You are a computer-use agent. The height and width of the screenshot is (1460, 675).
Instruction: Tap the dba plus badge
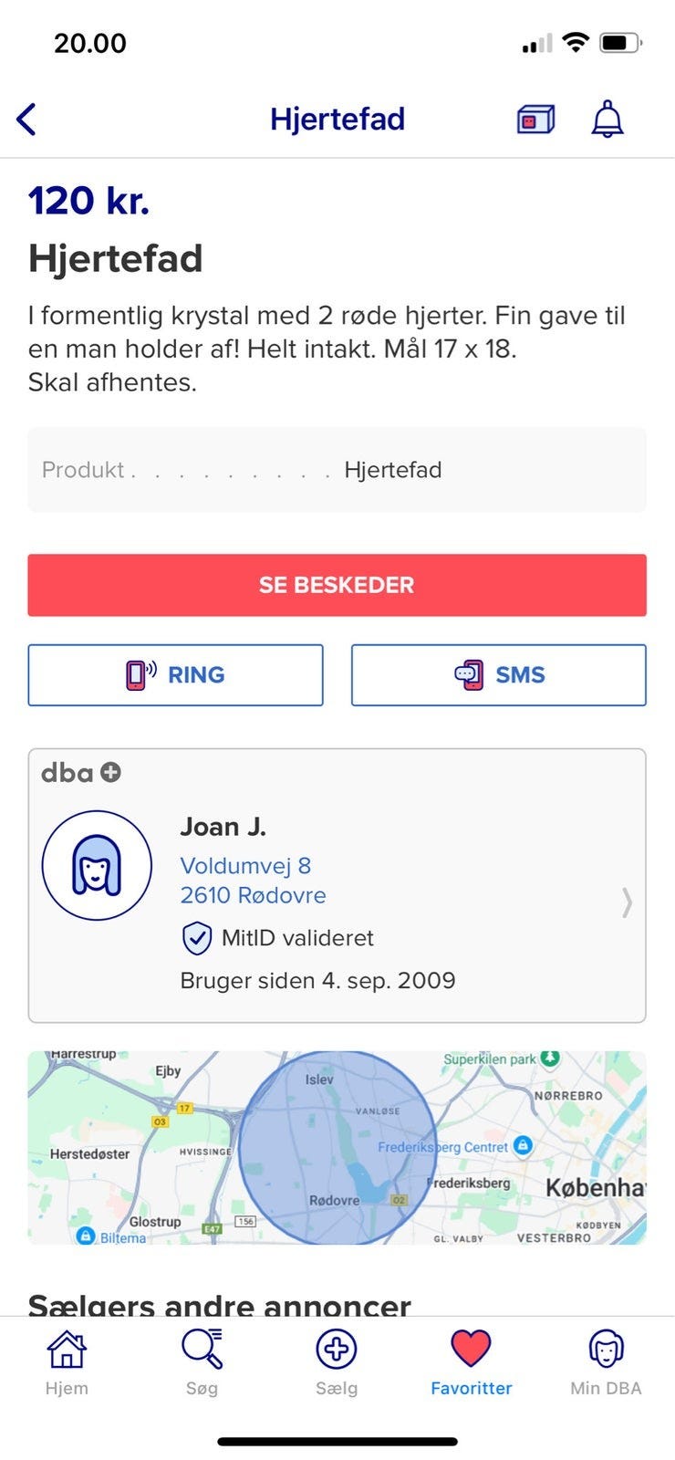[110, 773]
